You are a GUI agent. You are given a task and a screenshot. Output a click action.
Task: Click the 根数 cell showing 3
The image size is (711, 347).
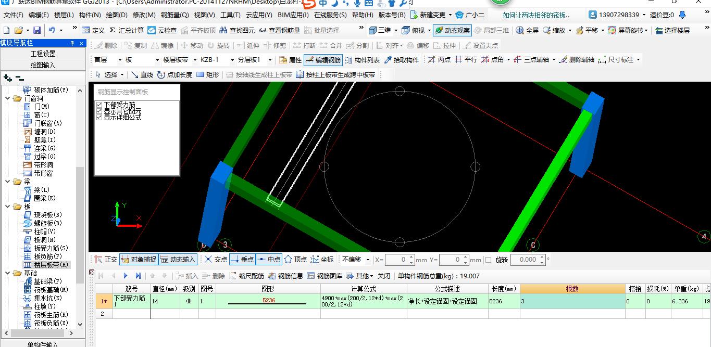(x=572, y=301)
